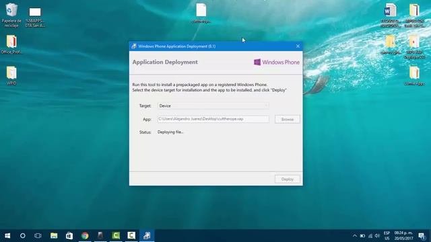Click the active Application Deployment taskbar icon
The width and height of the screenshot is (431, 242).
147,236
